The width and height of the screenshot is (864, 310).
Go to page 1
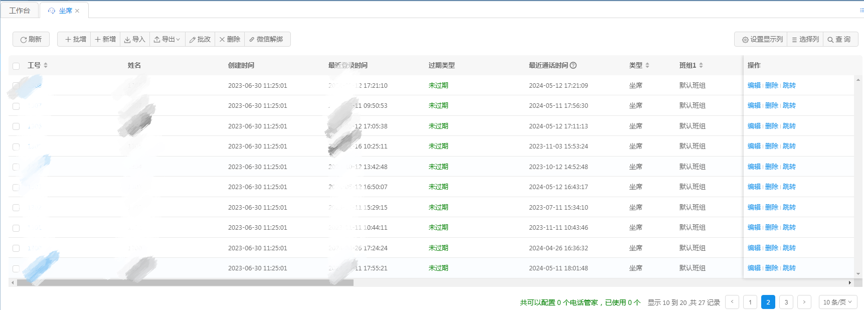tap(750, 302)
